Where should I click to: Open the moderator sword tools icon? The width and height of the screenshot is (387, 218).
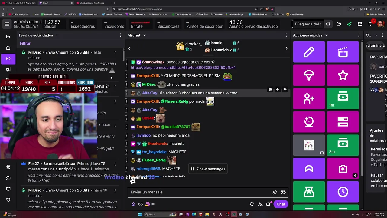click(x=260, y=204)
